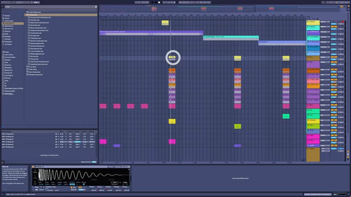The height and width of the screenshot is (197, 351).
Task: Expand the Filter Delay folder
Action: 25,69
